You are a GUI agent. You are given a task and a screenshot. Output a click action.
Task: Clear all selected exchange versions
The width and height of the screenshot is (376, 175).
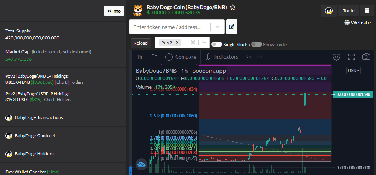[193, 42]
